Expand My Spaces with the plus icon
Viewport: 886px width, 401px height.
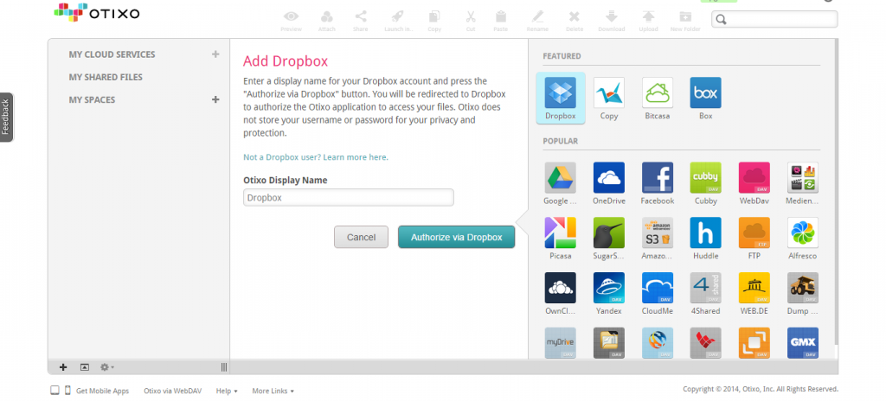tap(215, 99)
